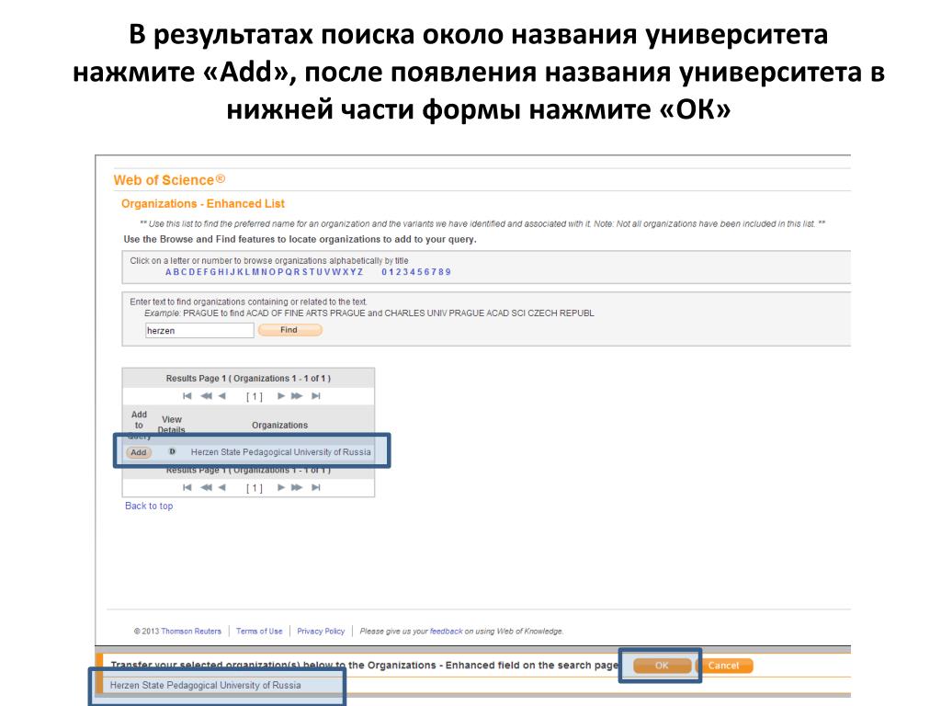Browse organizations starting with letter S
The width and height of the screenshot is (941, 706).
coord(305,272)
